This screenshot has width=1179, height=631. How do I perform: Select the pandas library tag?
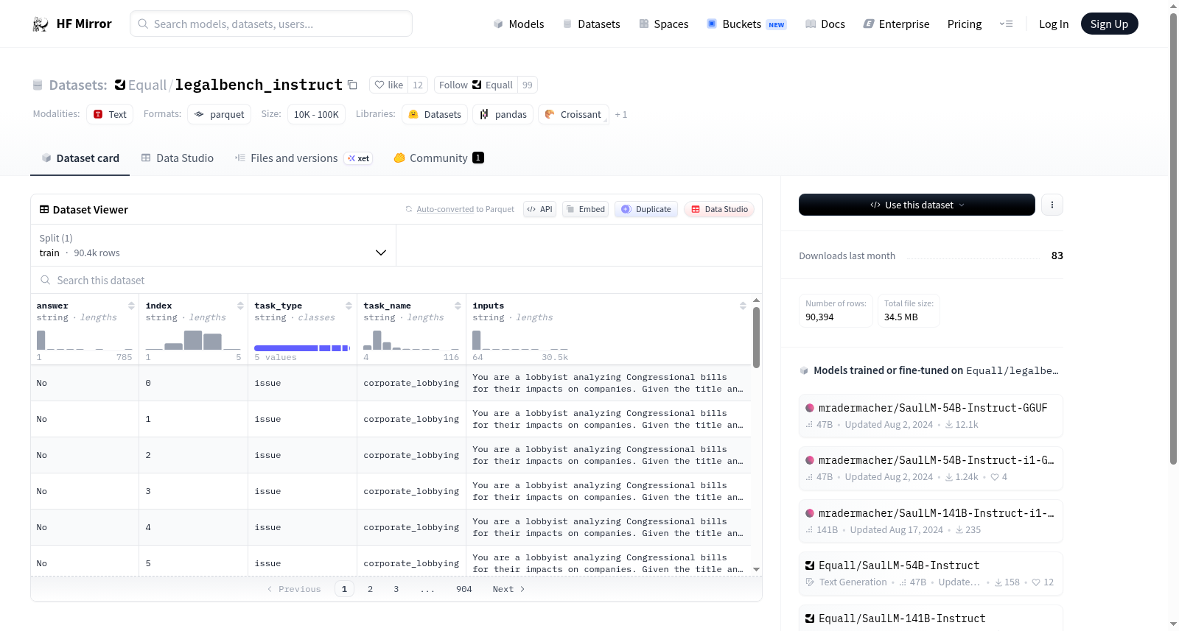503,114
